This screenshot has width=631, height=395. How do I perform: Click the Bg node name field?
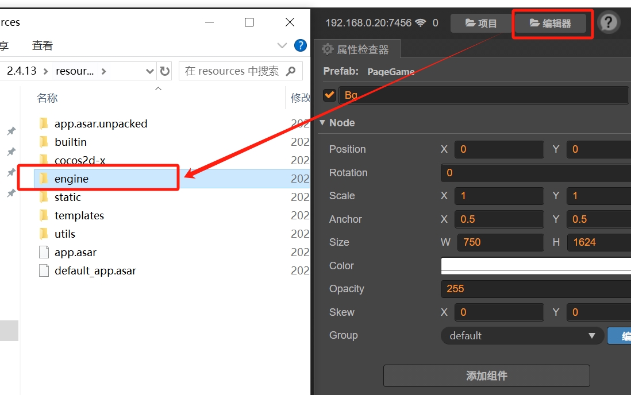484,95
